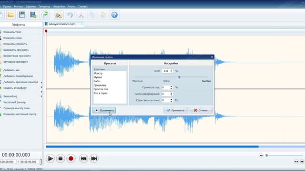
Task: Increase Сдвиг высоты тона with up arrow
Action: [171, 99]
